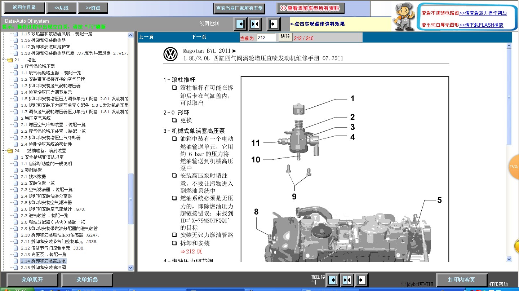Click the 菜单折叠 collapse menu button
The height and width of the screenshot is (291, 519).
tap(87, 280)
